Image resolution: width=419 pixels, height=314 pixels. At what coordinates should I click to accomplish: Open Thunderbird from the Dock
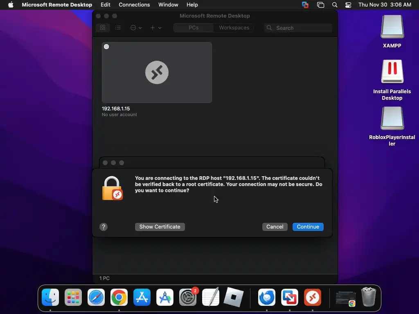267,297
